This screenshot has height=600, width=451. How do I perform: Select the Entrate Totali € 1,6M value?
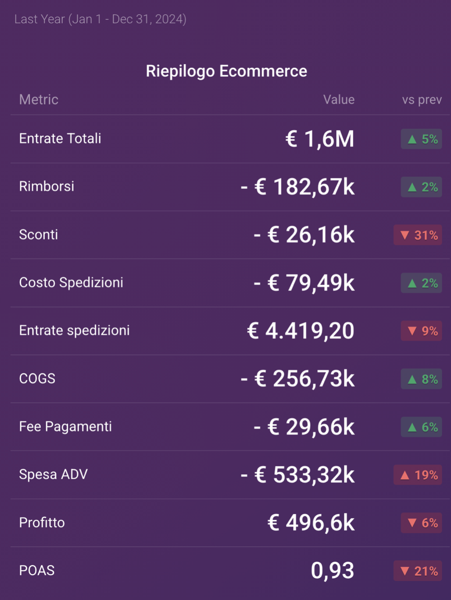coord(320,139)
